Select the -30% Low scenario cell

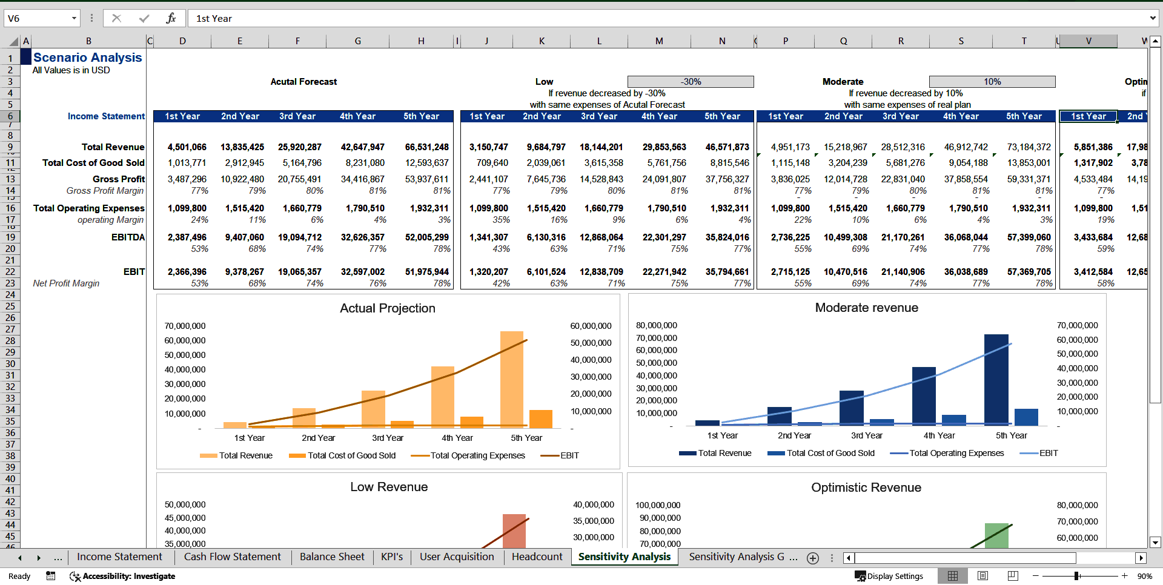point(691,82)
